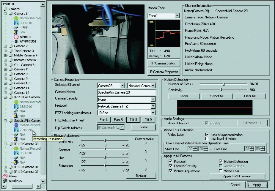Click the Pan-L PTZ test button

(104, 120)
